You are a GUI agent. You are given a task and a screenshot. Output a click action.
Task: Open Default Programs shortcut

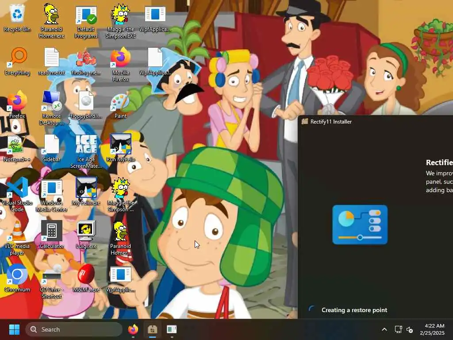(86, 22)
